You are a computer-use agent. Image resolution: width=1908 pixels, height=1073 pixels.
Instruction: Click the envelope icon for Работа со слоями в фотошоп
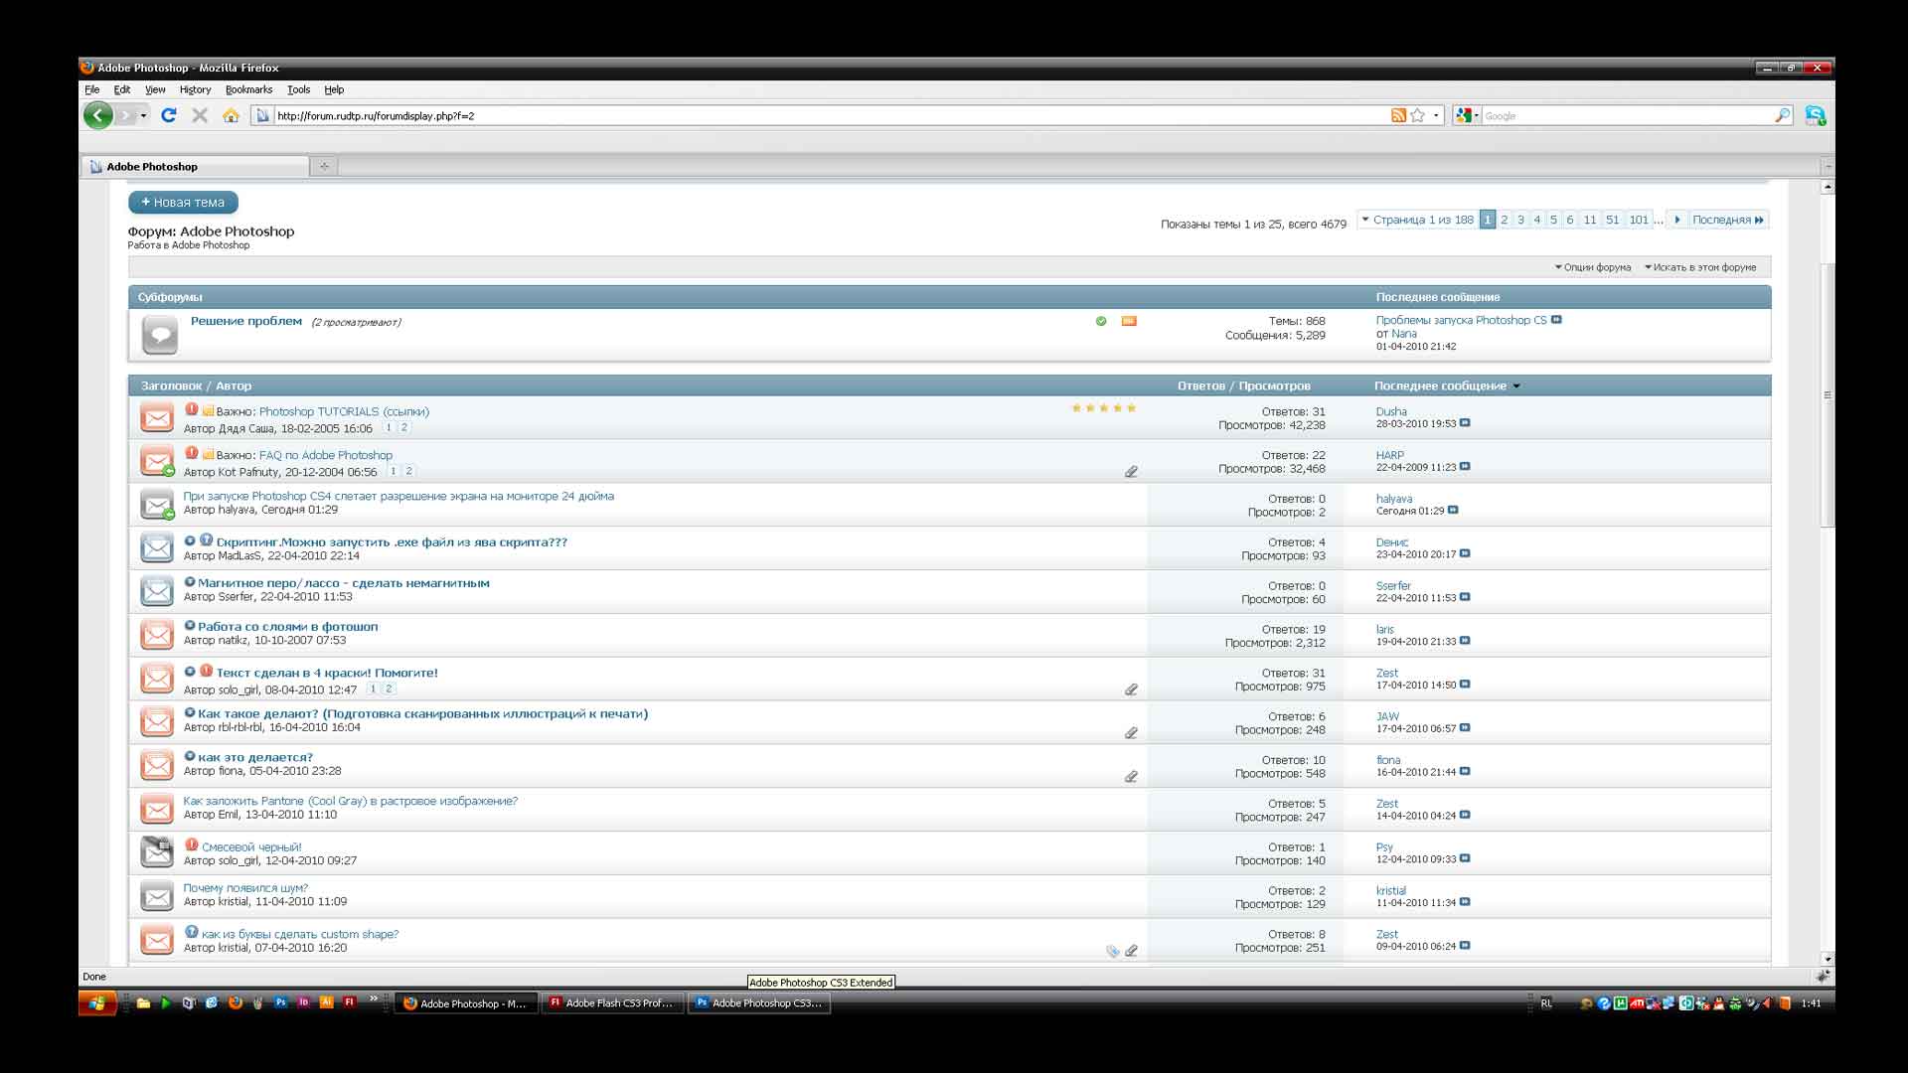point(157,634)
